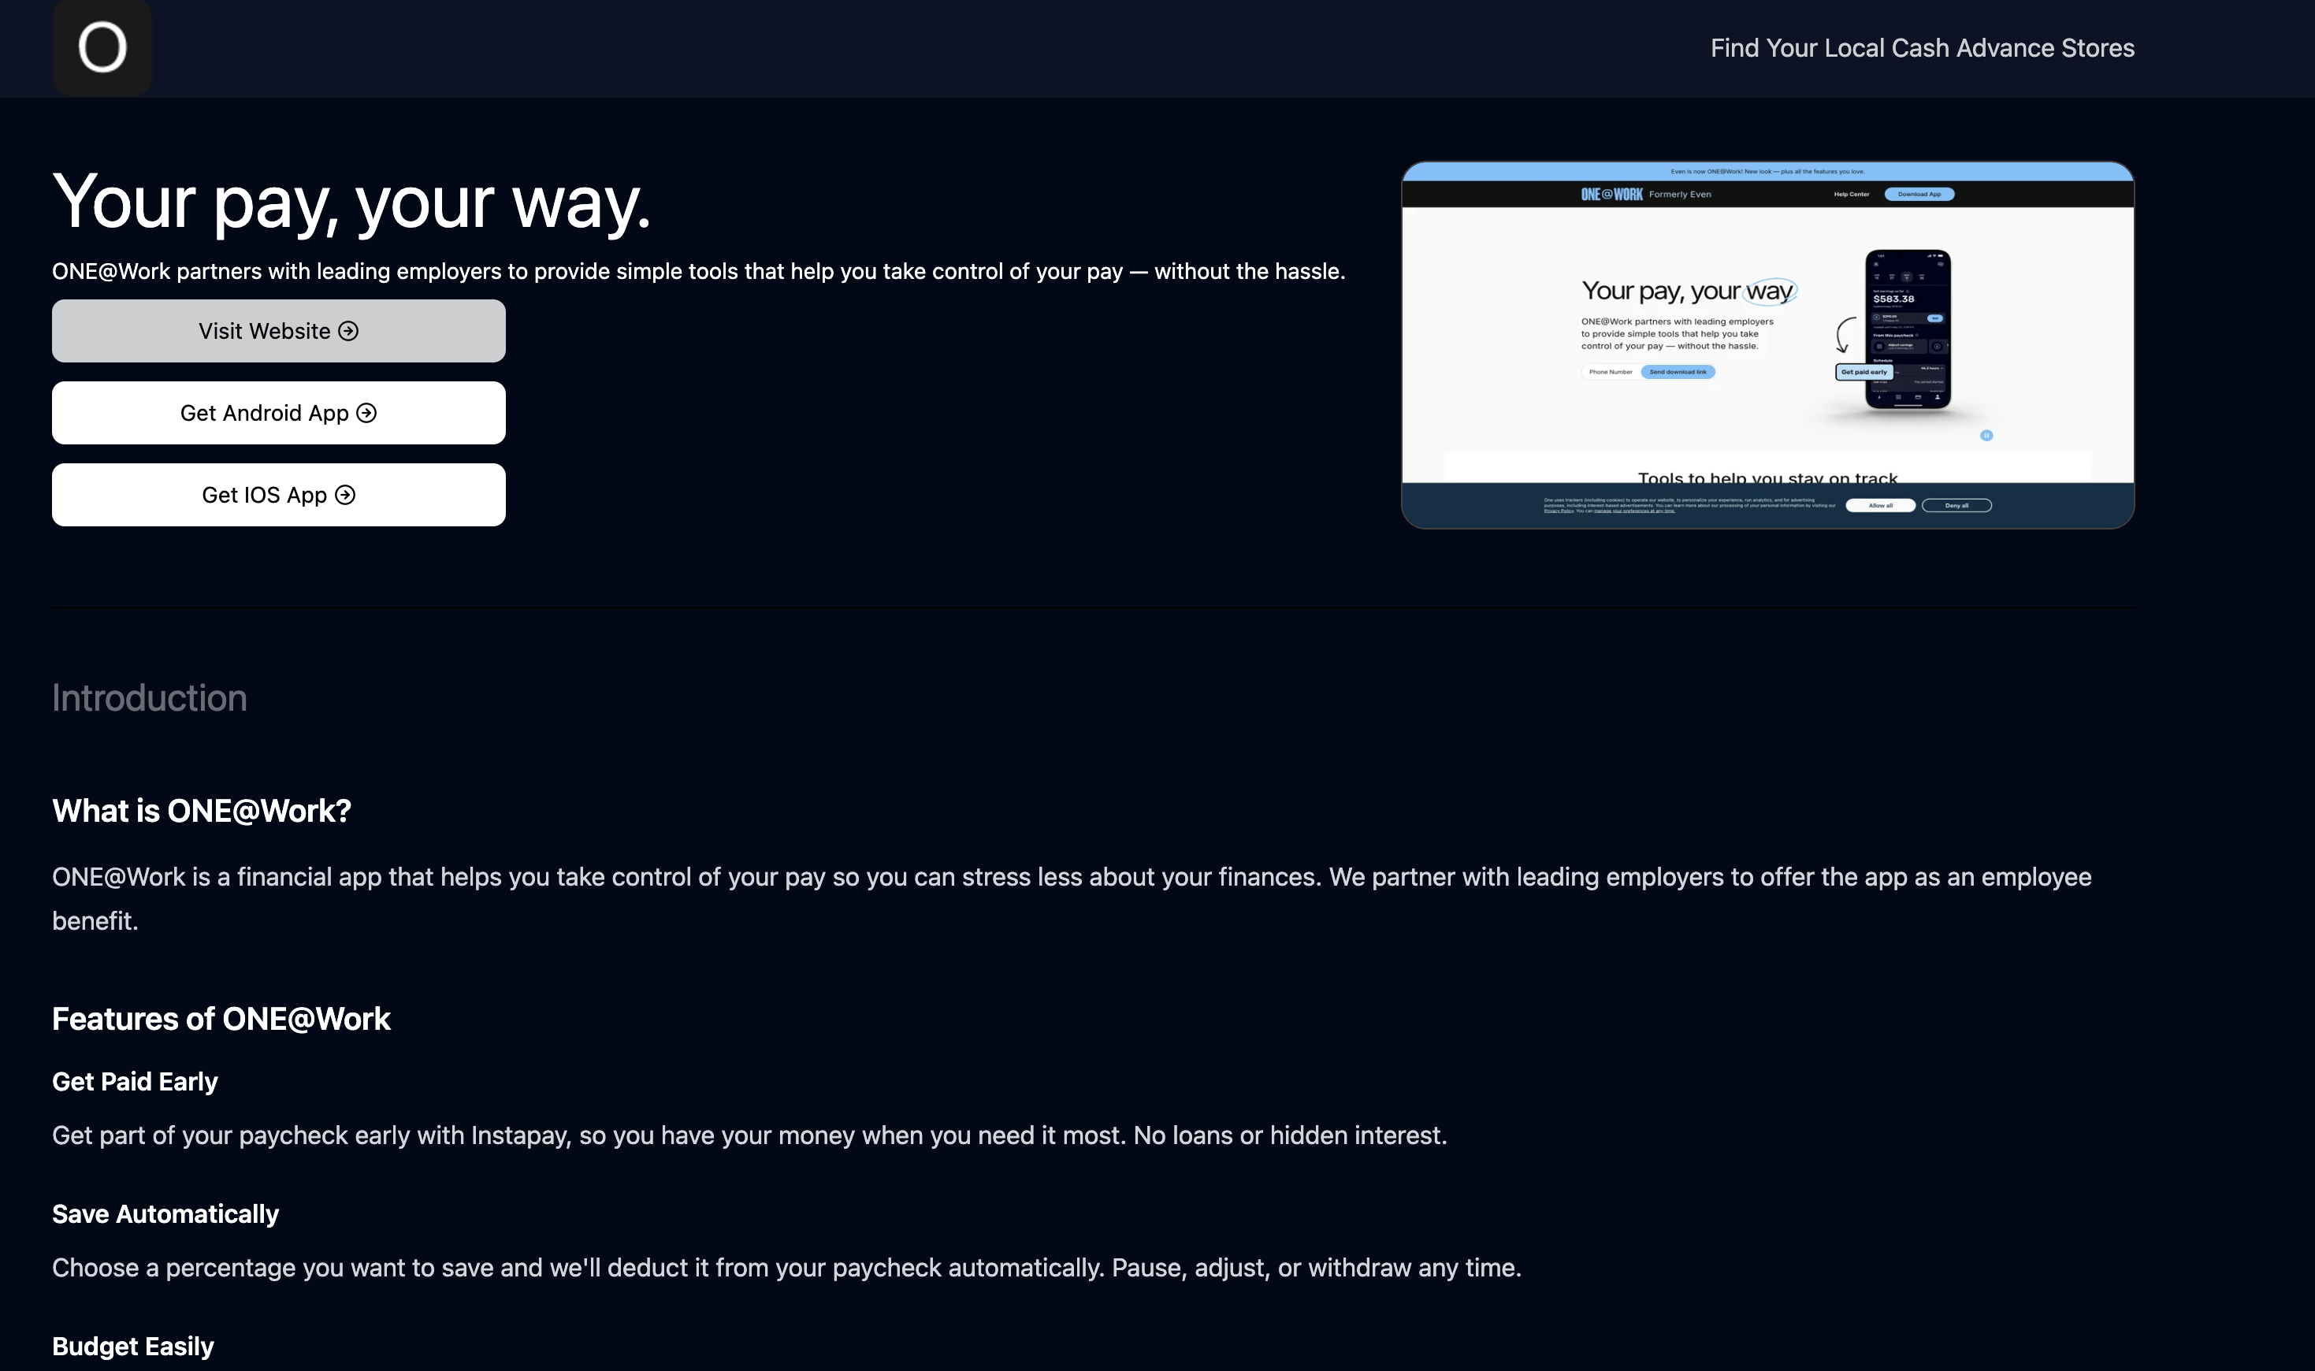Click the Get Paid Early subheading
This screenshot has width=2315, height=1371.
click(x=135, y=1082)
